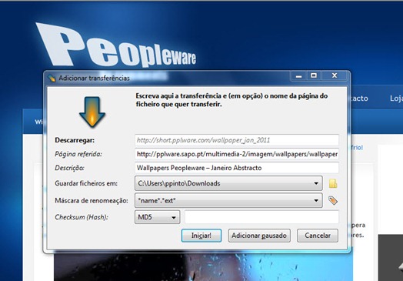Click the app icon in the dialog title bar
The height and width of the screenshot is (281, 403).
[52, 78]
